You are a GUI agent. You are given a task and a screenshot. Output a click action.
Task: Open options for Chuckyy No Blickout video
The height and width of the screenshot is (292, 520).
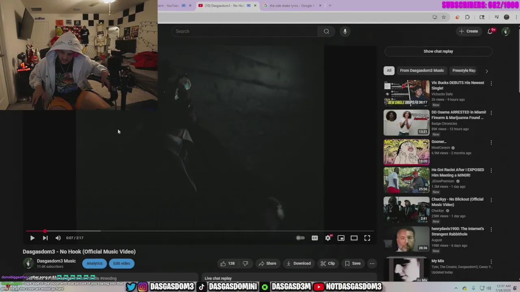coord(491,200)
